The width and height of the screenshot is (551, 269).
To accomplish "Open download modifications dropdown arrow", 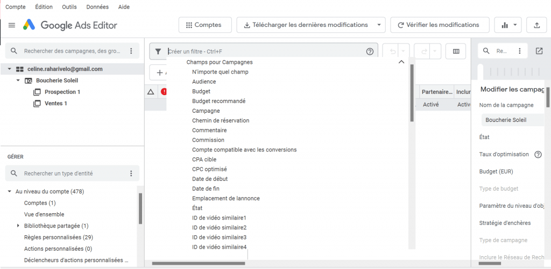I will [379, 25].
